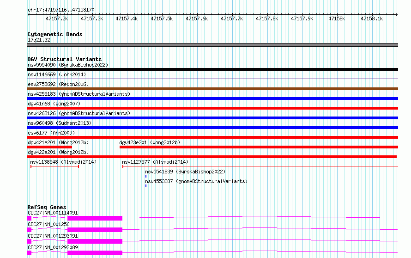Click the chr17:47157116..47158170 coordinate label
411x258 pixels.
[x=61, y=10]
